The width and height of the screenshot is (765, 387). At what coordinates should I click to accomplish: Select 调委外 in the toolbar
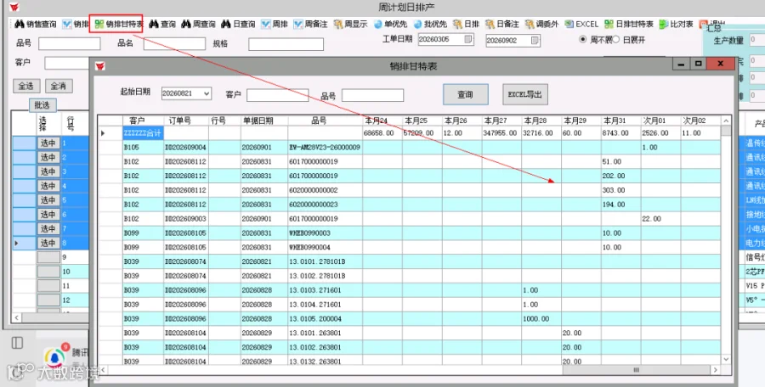pos(541,24)
